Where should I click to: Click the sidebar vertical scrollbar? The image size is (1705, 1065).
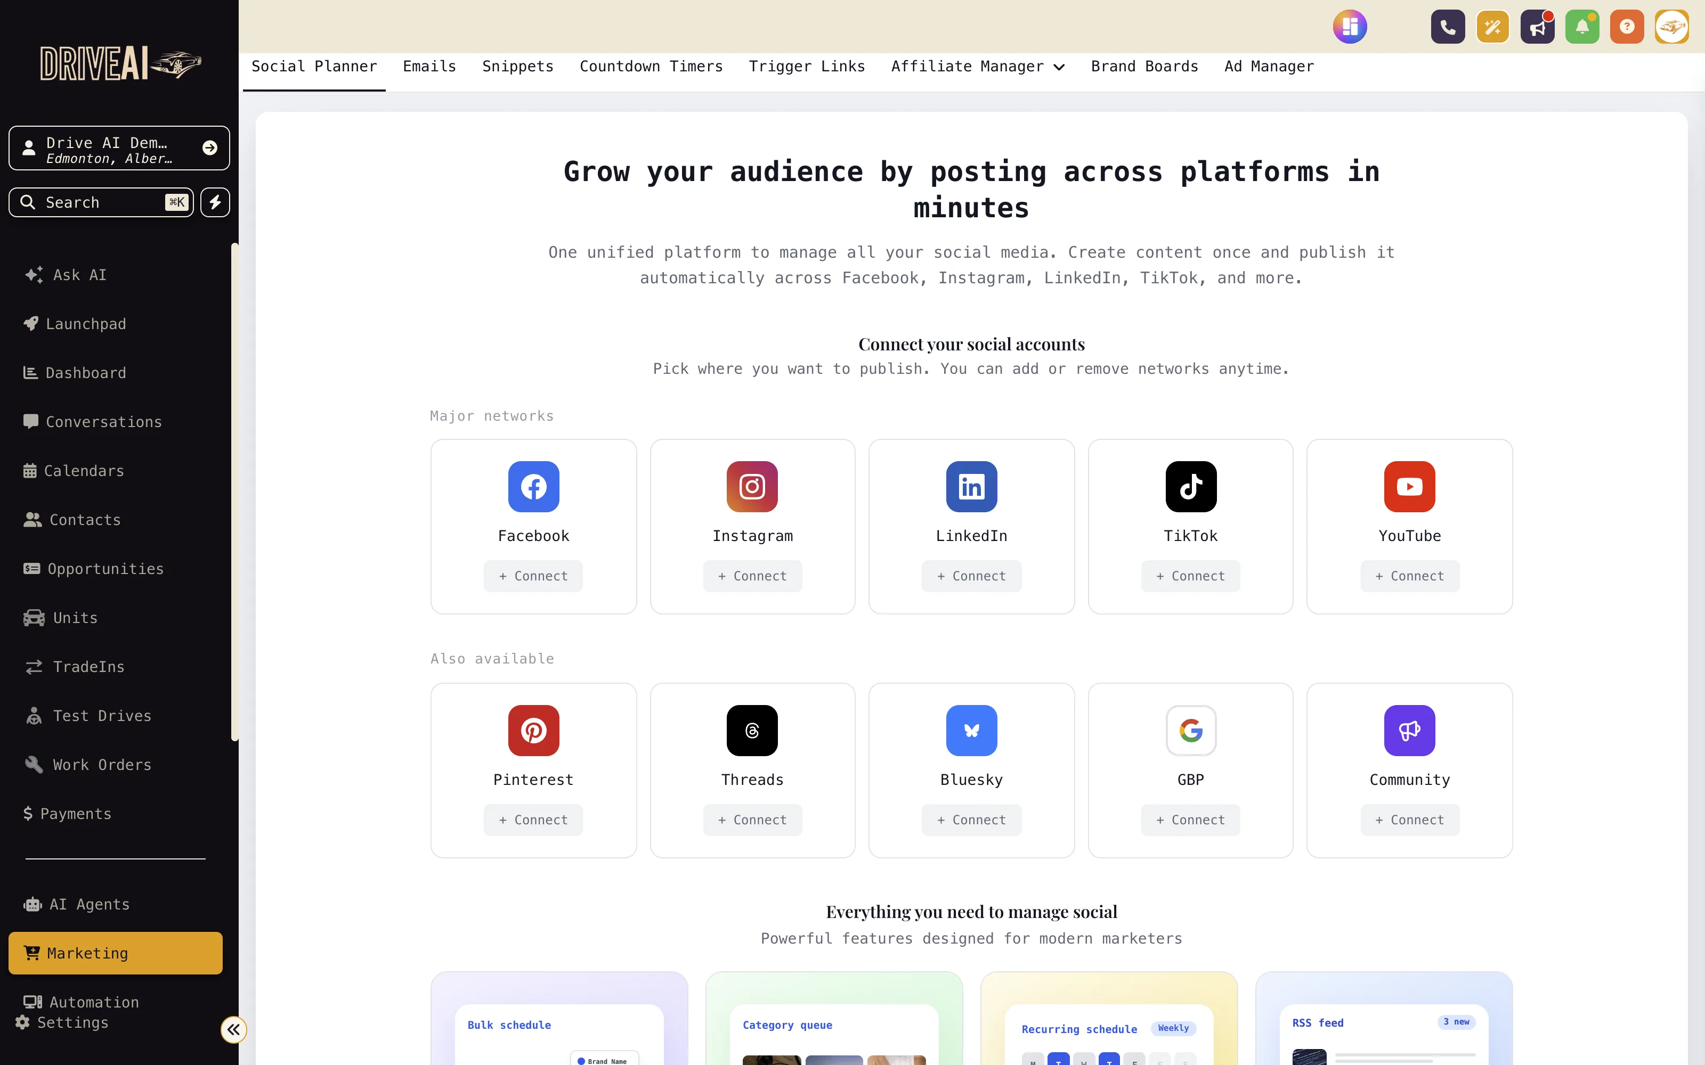234,491
